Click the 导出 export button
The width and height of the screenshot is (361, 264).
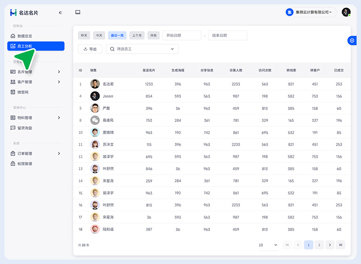point(90,49)
